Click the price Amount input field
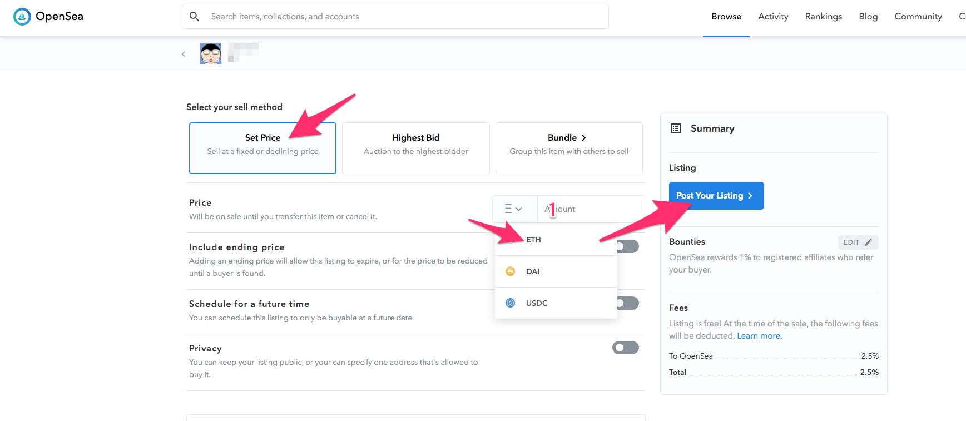The image size is (966, 421). (x=591, y=209)
